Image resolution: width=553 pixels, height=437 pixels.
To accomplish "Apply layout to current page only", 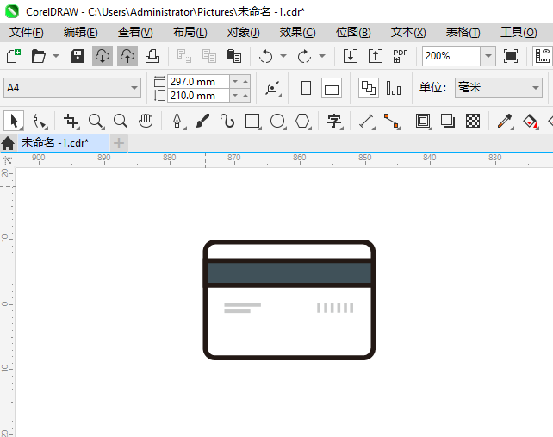I will point(394,88).
